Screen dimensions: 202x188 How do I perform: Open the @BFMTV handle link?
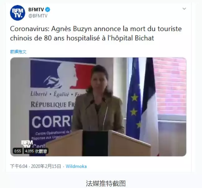coord(38,16)
